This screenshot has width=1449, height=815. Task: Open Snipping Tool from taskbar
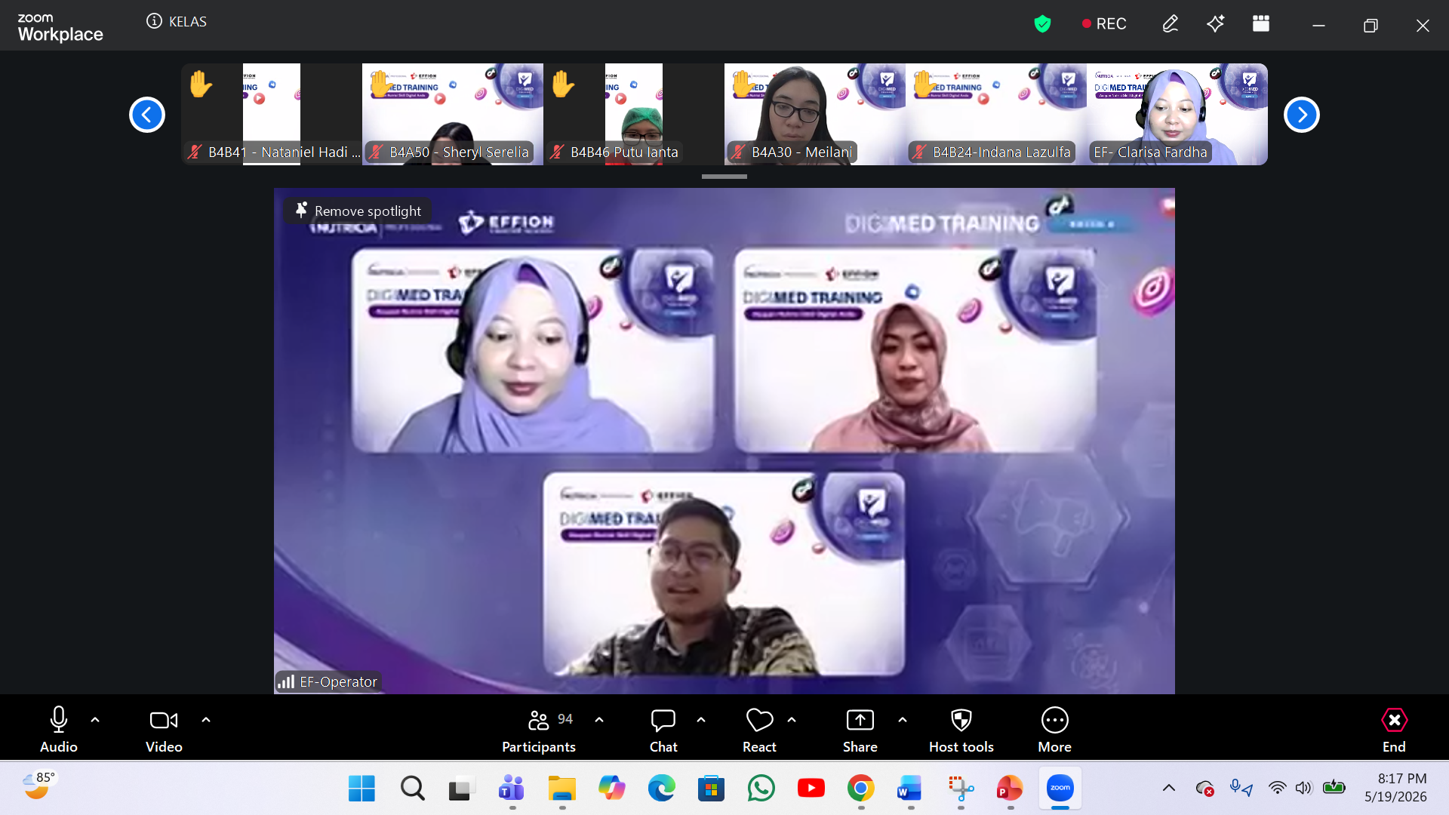(960, 789)
